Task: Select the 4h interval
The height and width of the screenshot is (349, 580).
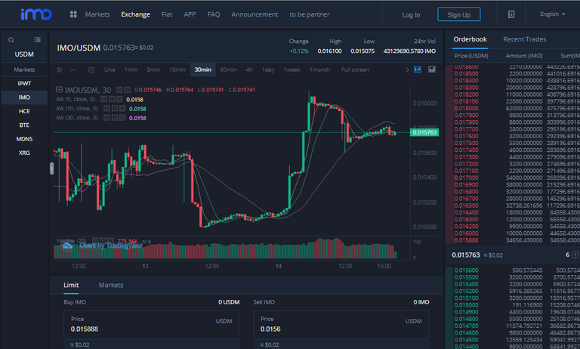Action: pyautogui.click(x=249, y=69)
